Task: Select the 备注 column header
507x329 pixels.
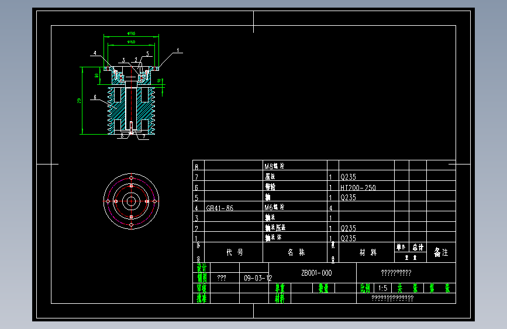Action: click(x=441, y=252)
